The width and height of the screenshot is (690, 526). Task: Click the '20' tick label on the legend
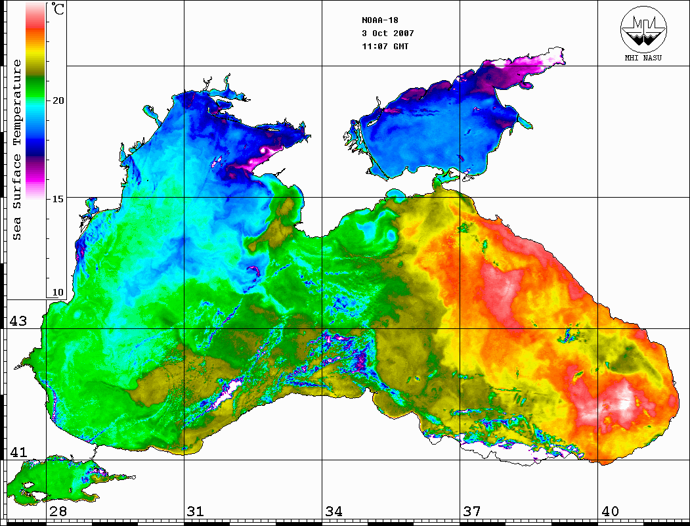[58, 100]
